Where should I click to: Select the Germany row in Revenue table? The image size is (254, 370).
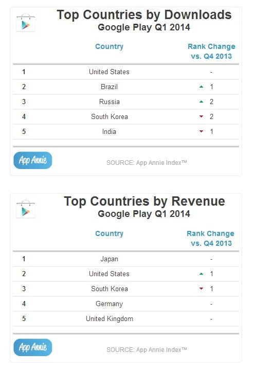point(126,304)
